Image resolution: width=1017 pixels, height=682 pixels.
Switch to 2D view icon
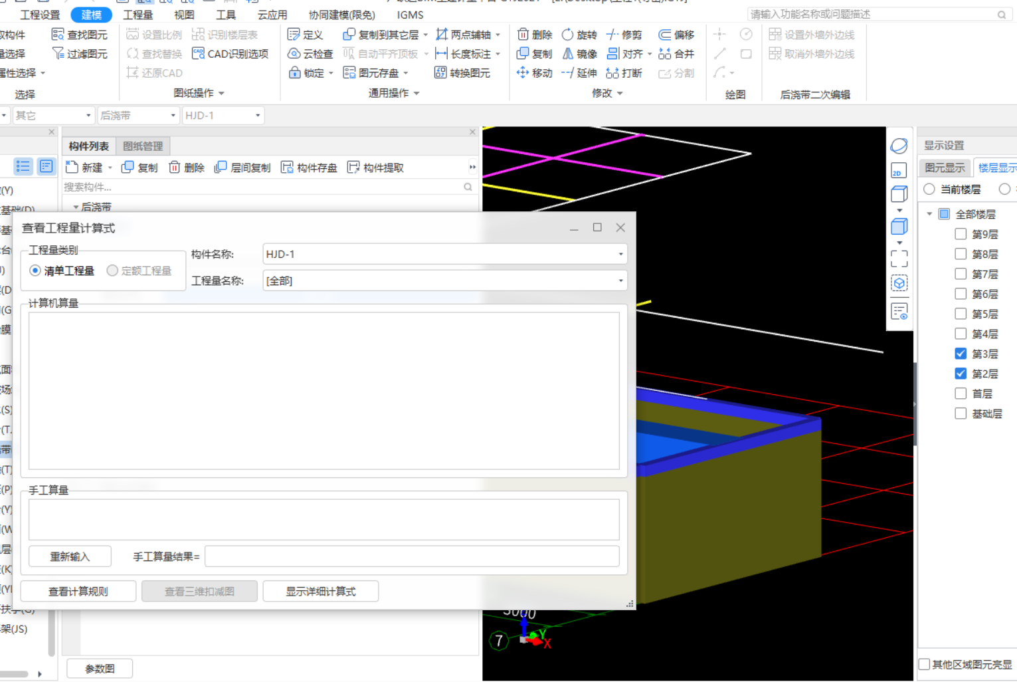click(899, 171)
